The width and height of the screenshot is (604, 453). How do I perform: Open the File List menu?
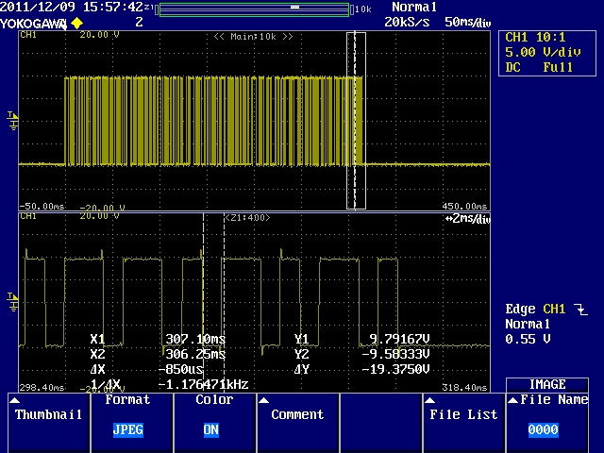click(463, 422)
